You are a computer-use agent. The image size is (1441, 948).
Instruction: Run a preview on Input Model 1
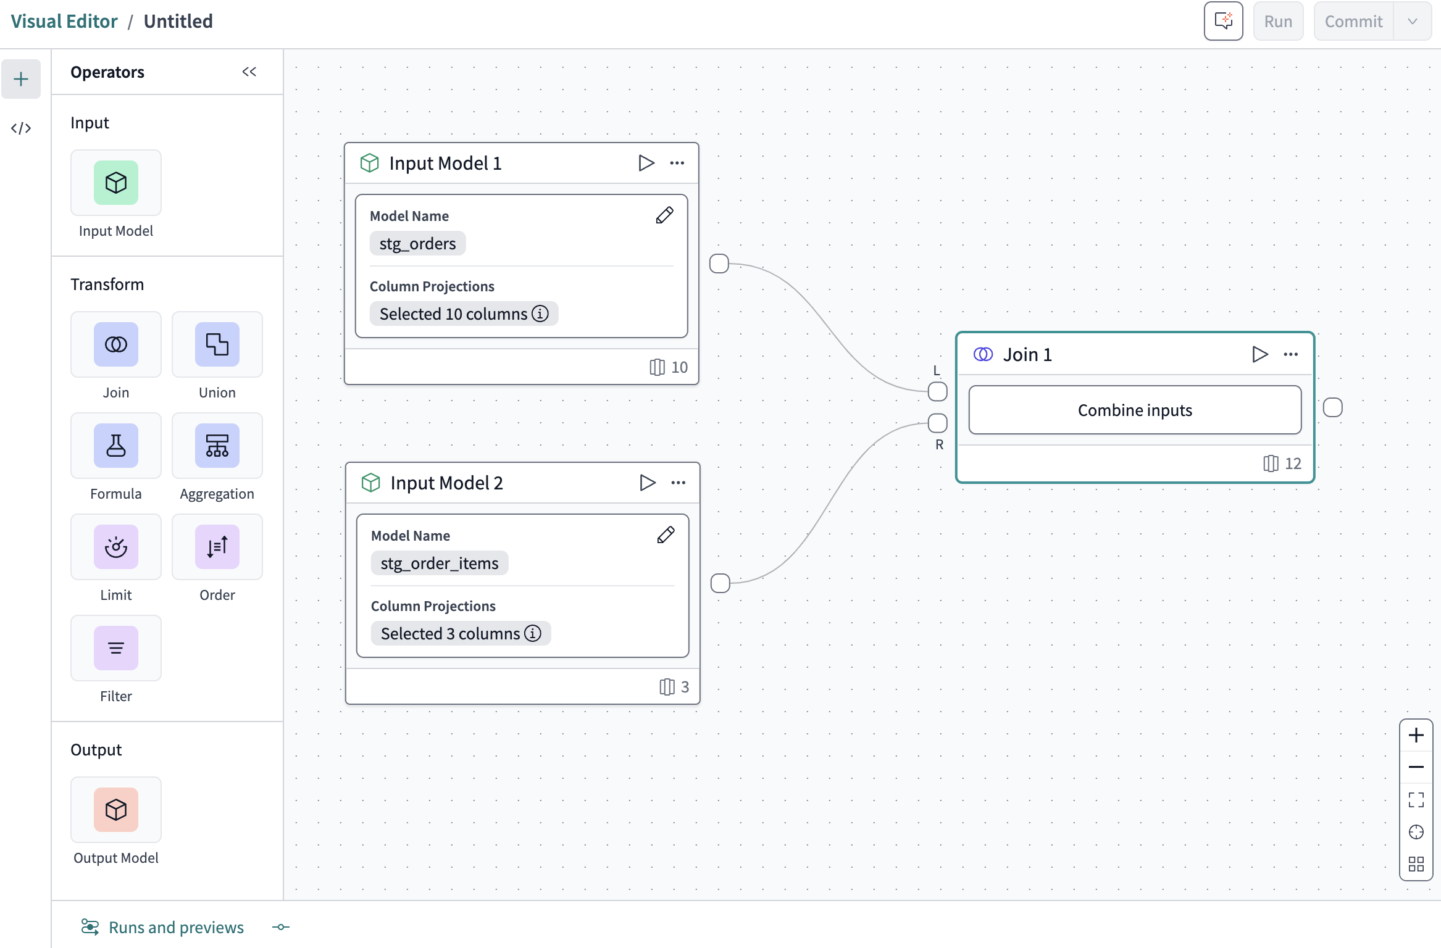[646, 162]
